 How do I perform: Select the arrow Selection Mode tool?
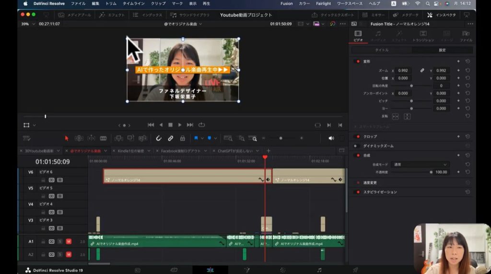(x=67, y=138)
